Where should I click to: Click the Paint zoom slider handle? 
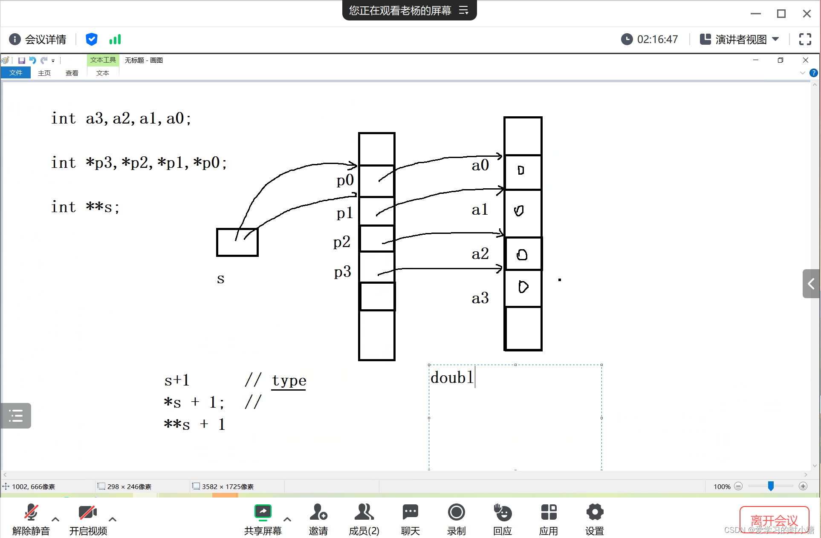(771, 486)
